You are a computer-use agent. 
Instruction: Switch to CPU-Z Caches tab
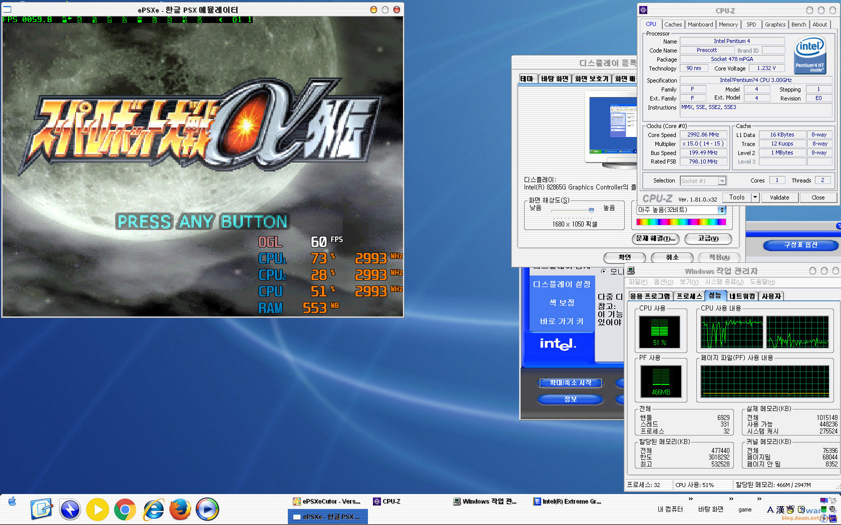coord(673,24)
